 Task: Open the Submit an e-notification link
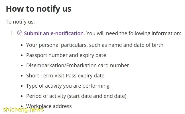(54, 33)
